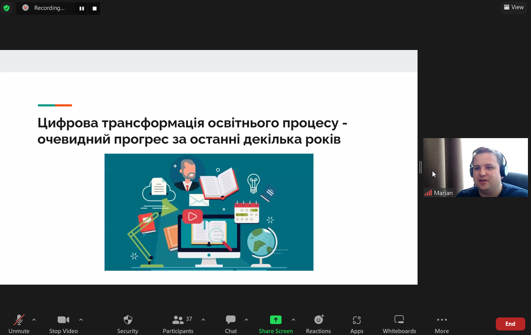The image size is (531, 335).
Task: Open Security shield options
Action: point(128,324)
